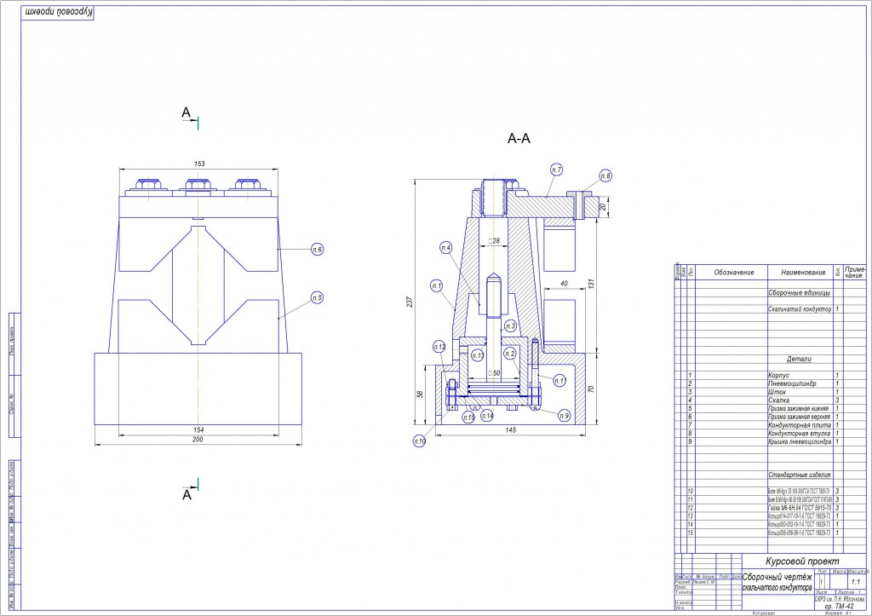
Task: Click the '237' overall height dimension
Action: coord(410,302)
